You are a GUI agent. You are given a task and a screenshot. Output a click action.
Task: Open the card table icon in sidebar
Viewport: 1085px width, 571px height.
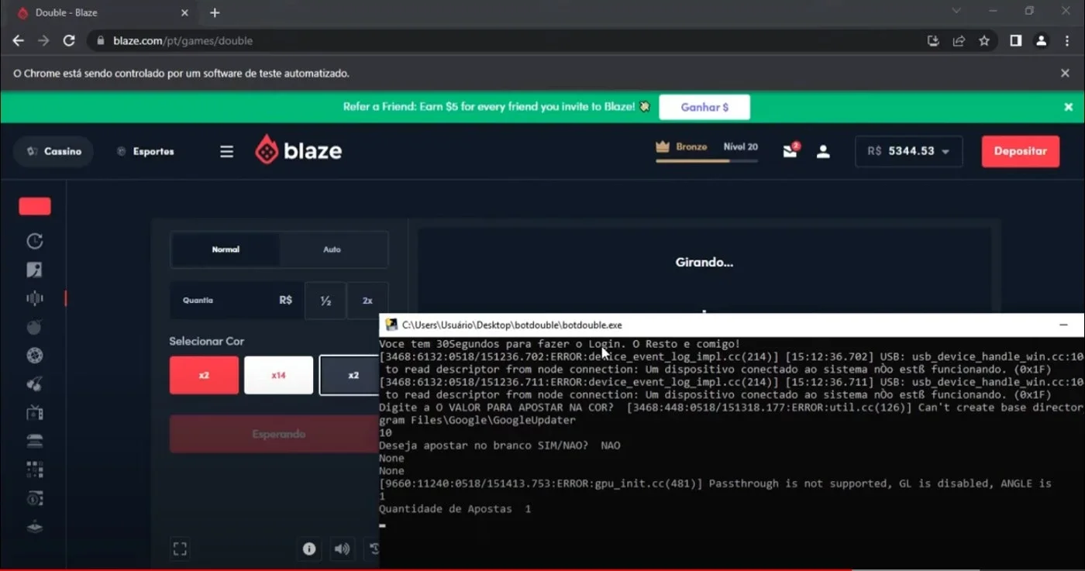pos(34,441)
